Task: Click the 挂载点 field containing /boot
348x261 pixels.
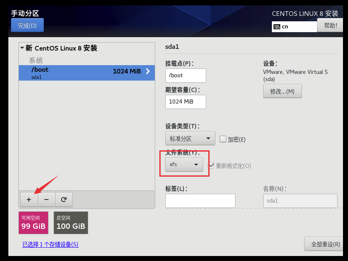Action: coord(186,76)
